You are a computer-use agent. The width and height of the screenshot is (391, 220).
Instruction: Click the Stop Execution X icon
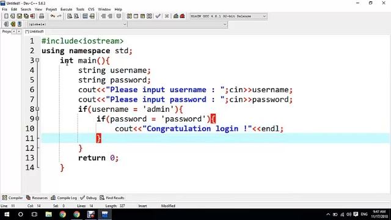click(167, 16)
